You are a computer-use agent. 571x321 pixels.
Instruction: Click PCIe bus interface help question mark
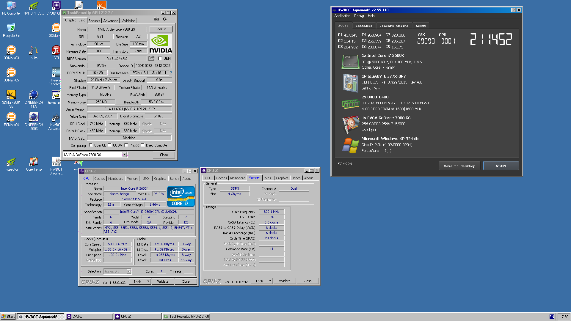171,73
